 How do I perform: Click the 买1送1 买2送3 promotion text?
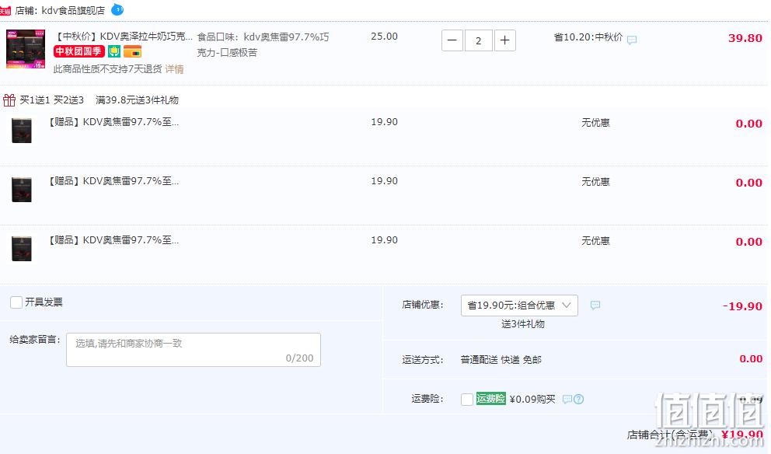51,100
